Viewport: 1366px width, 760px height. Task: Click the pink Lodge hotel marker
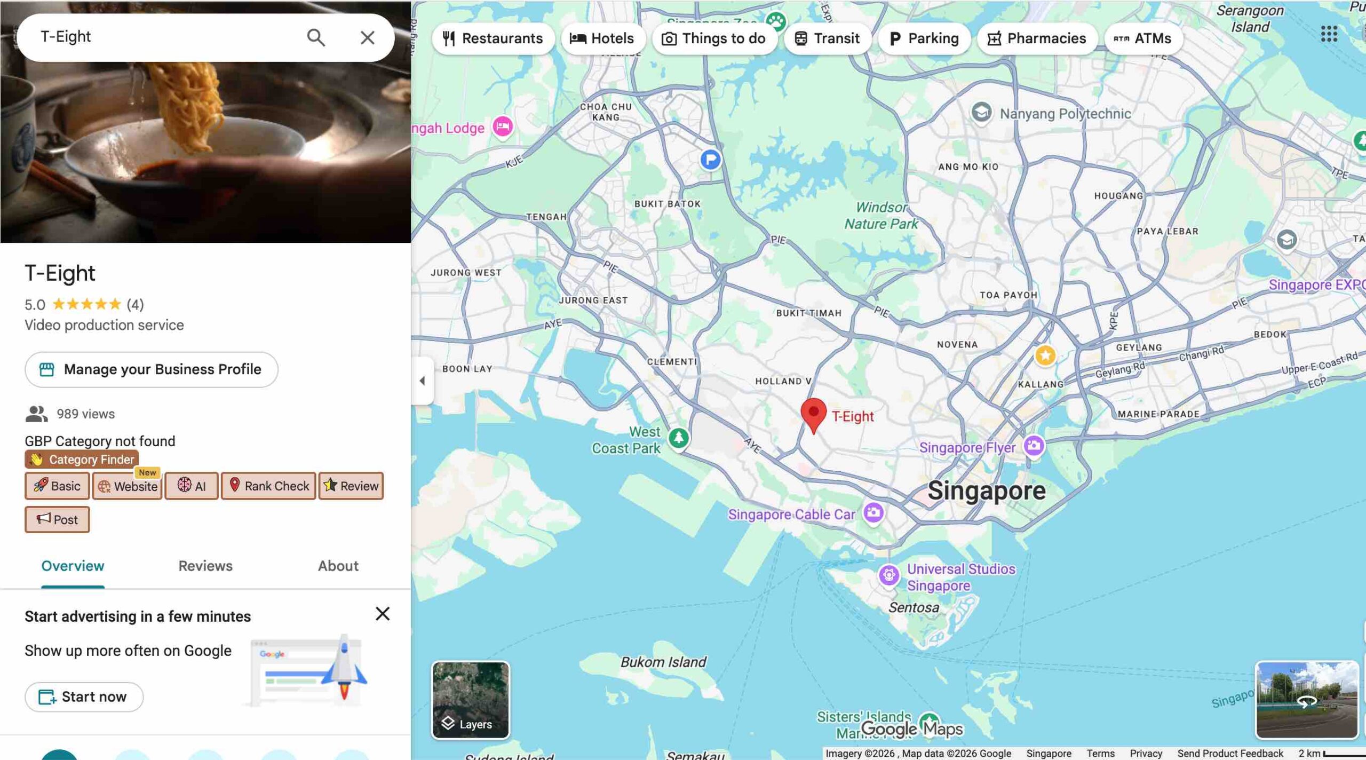point(502,127)
